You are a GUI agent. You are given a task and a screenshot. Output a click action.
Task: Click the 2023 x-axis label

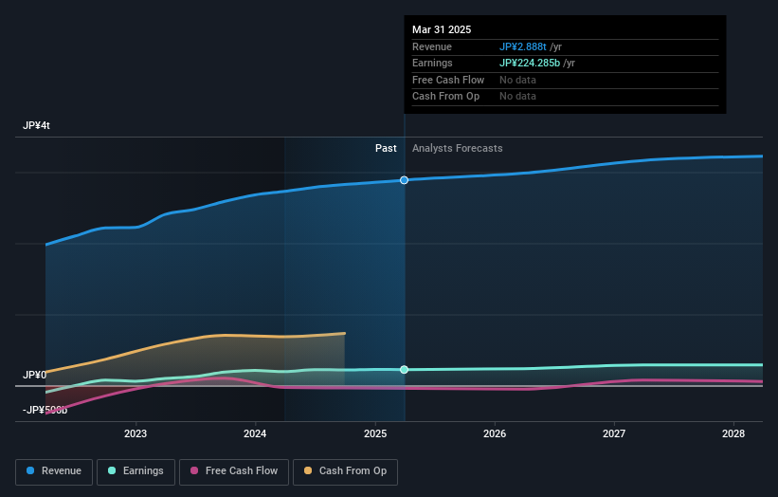tap(136, 433)
